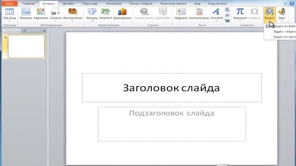Switch to Показ слайдов tab
Screen dimensions: 296x166
tap(141, 4)
